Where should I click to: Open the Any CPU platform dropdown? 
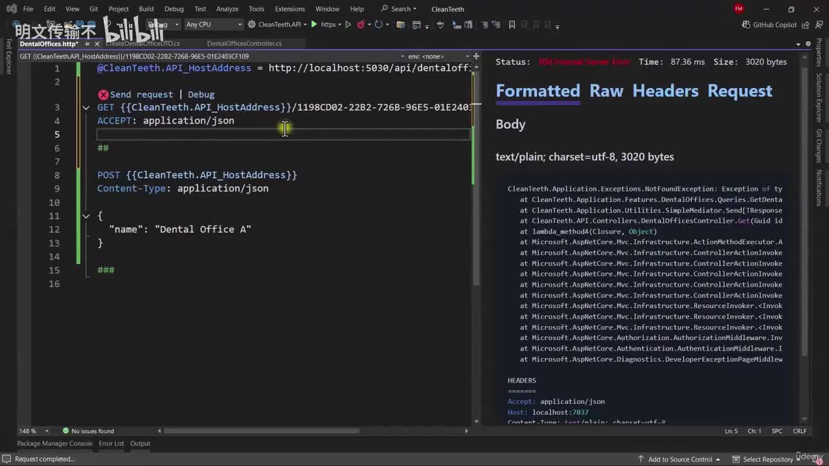pos(214,25)
